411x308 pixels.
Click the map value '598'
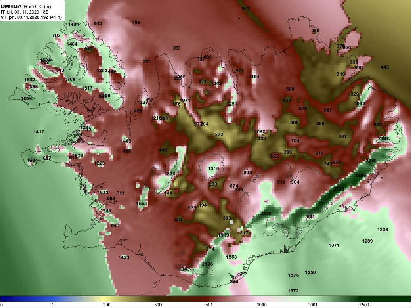click(291, 89)
